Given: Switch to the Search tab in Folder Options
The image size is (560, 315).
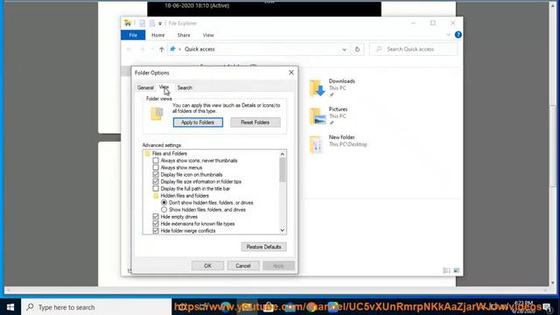Looking at the screenshot, I should pos(185,87).
